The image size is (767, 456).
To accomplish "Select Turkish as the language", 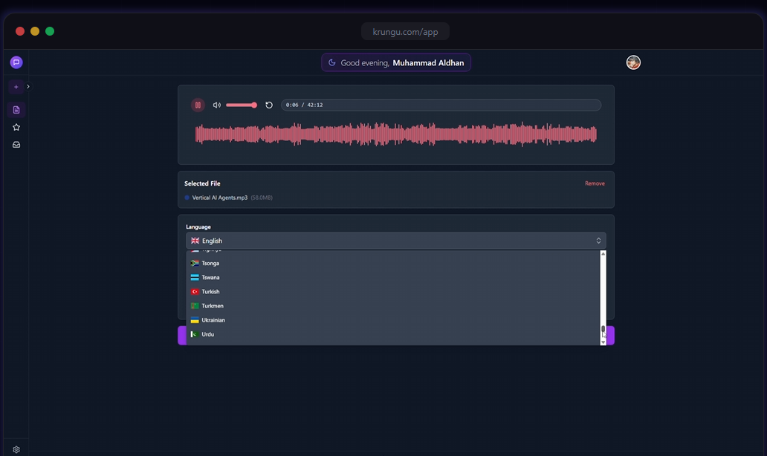I will click(210, 292).
